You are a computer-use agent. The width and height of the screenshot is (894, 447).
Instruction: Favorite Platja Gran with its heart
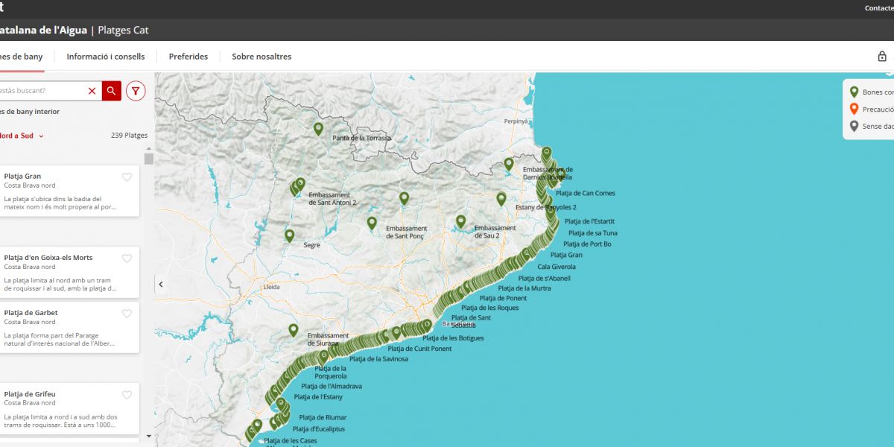(127, 177)
